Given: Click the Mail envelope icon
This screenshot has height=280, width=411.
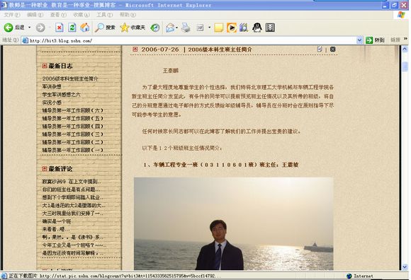Looking at the screenshot, I should coord(170,28).
